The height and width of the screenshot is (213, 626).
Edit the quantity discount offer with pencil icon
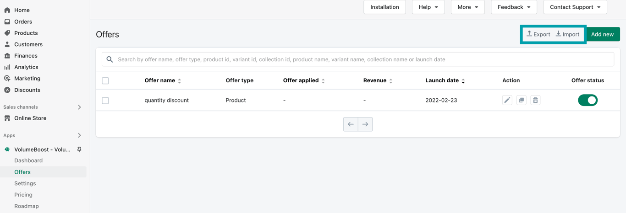tap(507, 100)
